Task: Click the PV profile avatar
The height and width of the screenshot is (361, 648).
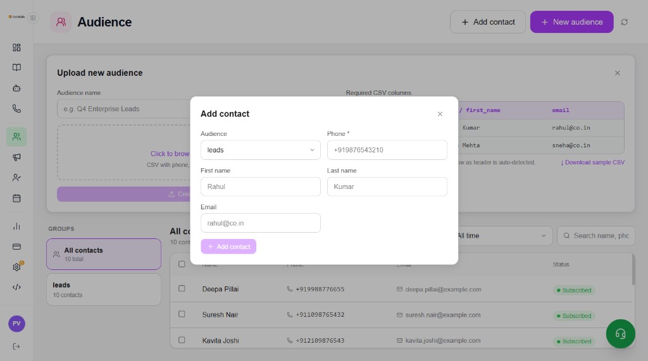Action: tap(16, 324)
